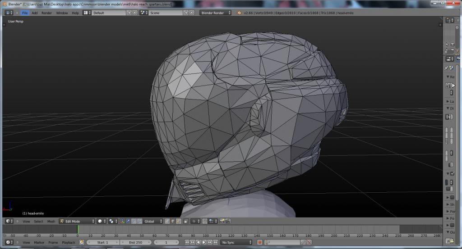Viewport: 462px width, 249px height.
Task: Open the 3D viewport View menu
Action: click(x=26, y=222)
